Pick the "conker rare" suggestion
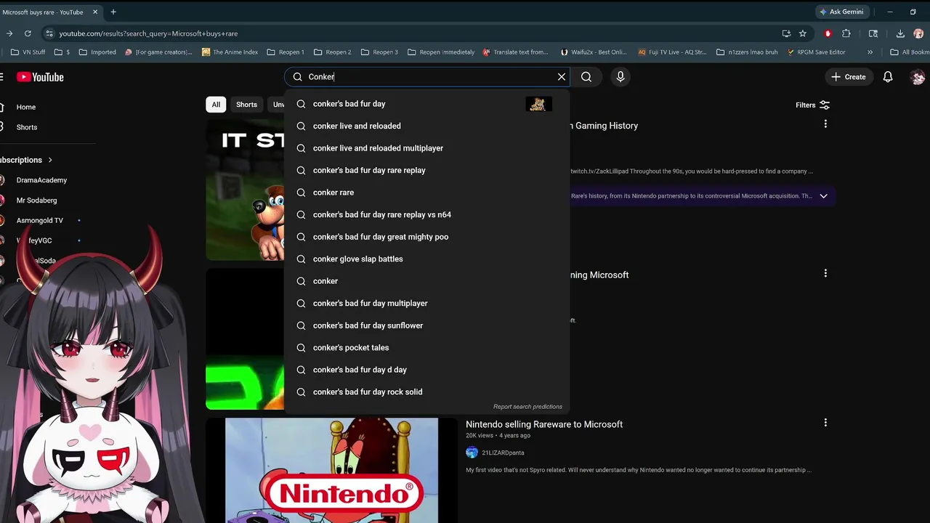Screen dimensions: 930x523 point(427,192)
